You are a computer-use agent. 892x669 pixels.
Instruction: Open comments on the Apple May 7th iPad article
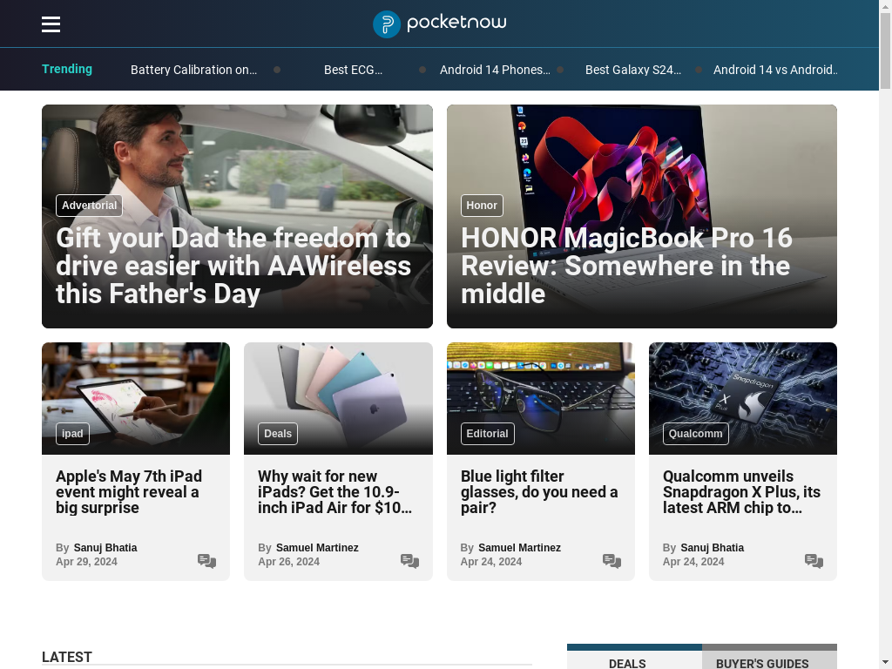[x=206, y=561]
